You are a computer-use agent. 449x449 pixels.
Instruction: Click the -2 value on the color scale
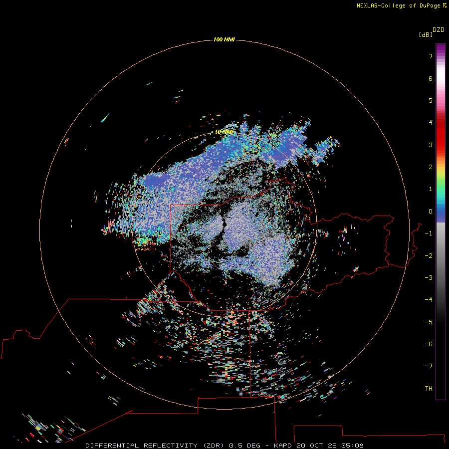[429, 256]
